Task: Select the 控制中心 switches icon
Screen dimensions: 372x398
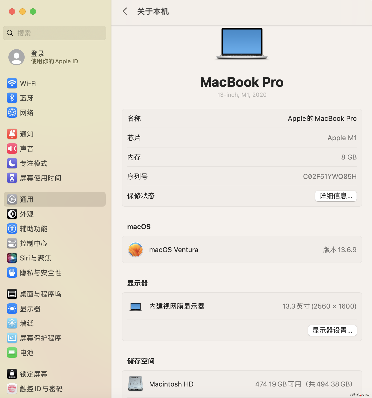Action: (12, 243)
